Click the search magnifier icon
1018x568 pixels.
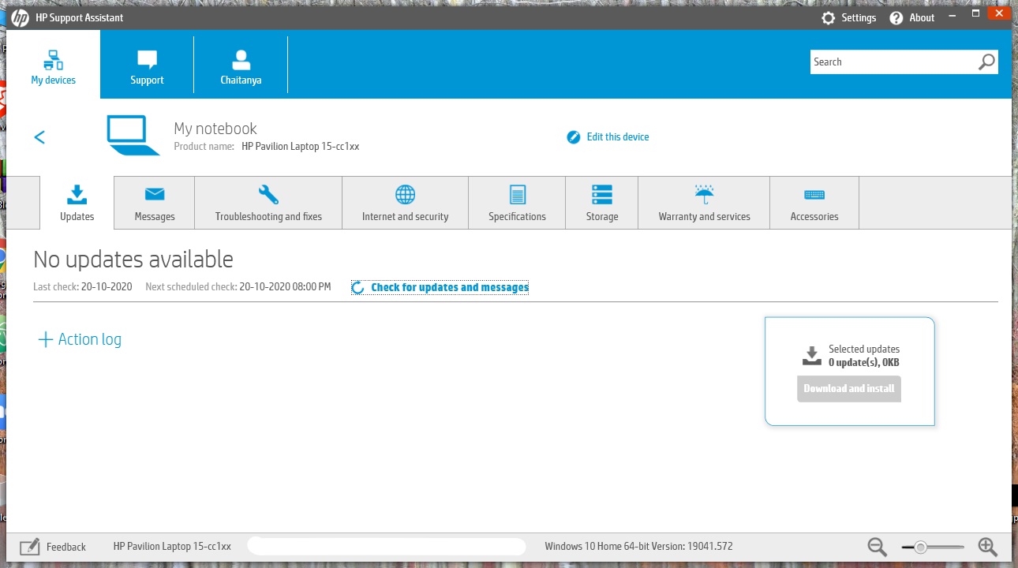click(986, 62)
